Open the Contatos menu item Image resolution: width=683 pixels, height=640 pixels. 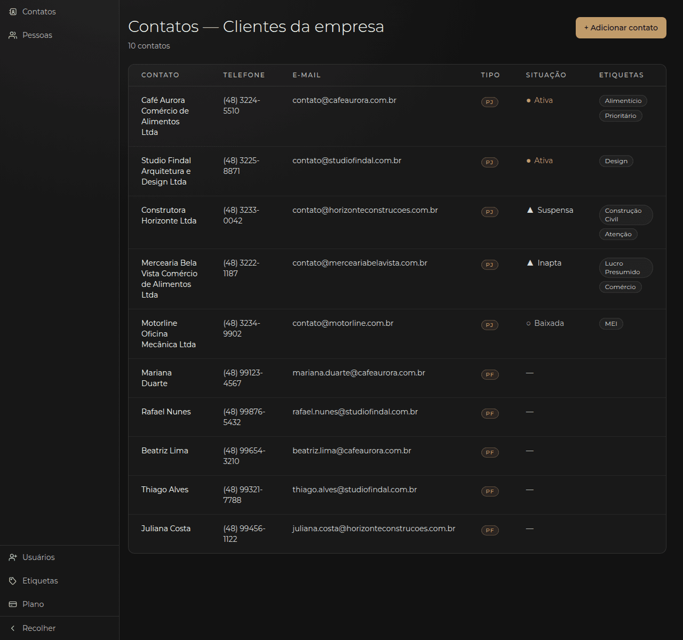tap(59, 12)
